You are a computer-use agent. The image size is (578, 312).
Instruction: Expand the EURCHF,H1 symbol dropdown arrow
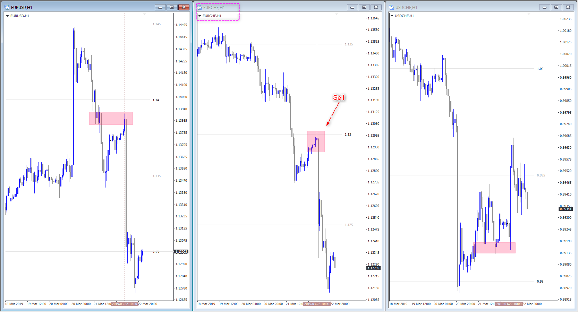click(200, 16)
